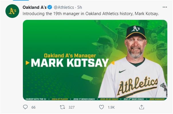Like the tweet with the heart icon
The image size is (173, 114).
click(101, 107)
